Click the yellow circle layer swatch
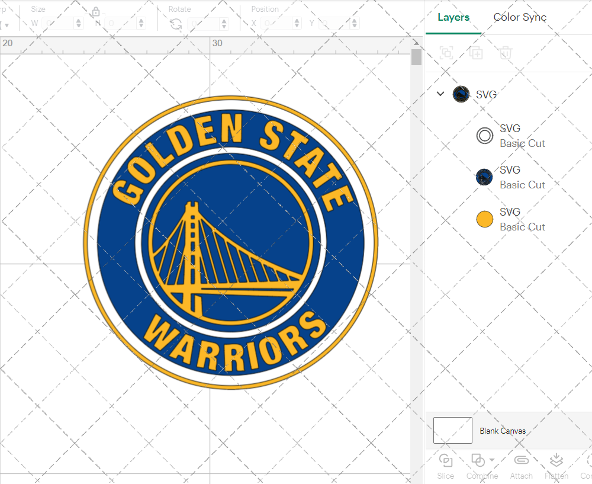The height and width of the screenshot is (484, 592). (x=485, y=219)
